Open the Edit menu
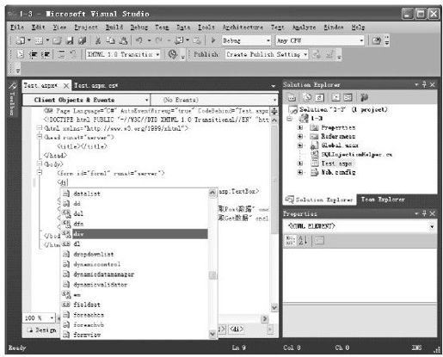The height and width of the screenshot is (357, 443). pos(38,28)
